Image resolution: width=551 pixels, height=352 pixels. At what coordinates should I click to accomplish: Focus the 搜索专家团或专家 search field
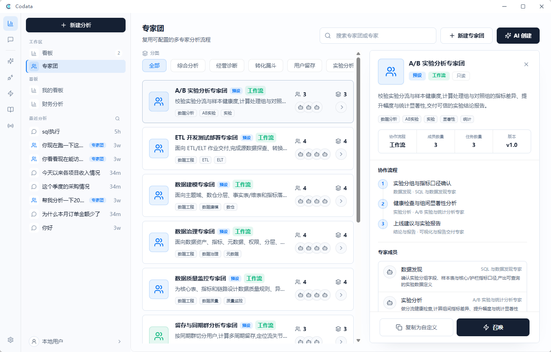click(x=378, y=36)
